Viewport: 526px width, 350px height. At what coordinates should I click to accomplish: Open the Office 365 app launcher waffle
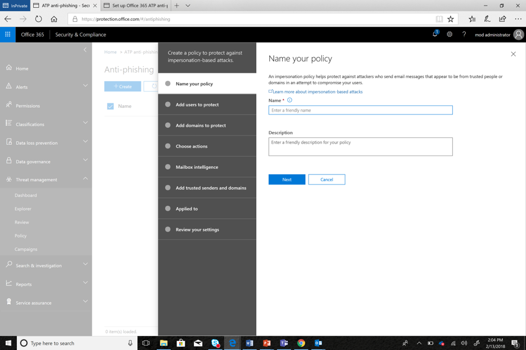tap(8, 35)
